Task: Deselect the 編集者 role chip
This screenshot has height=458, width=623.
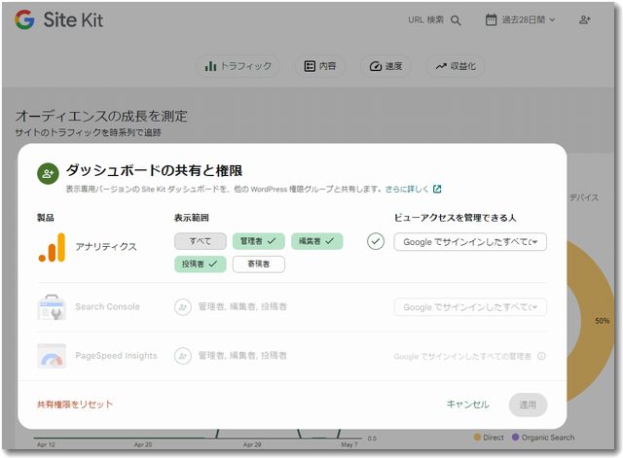Action: click(x=317, y=241)
